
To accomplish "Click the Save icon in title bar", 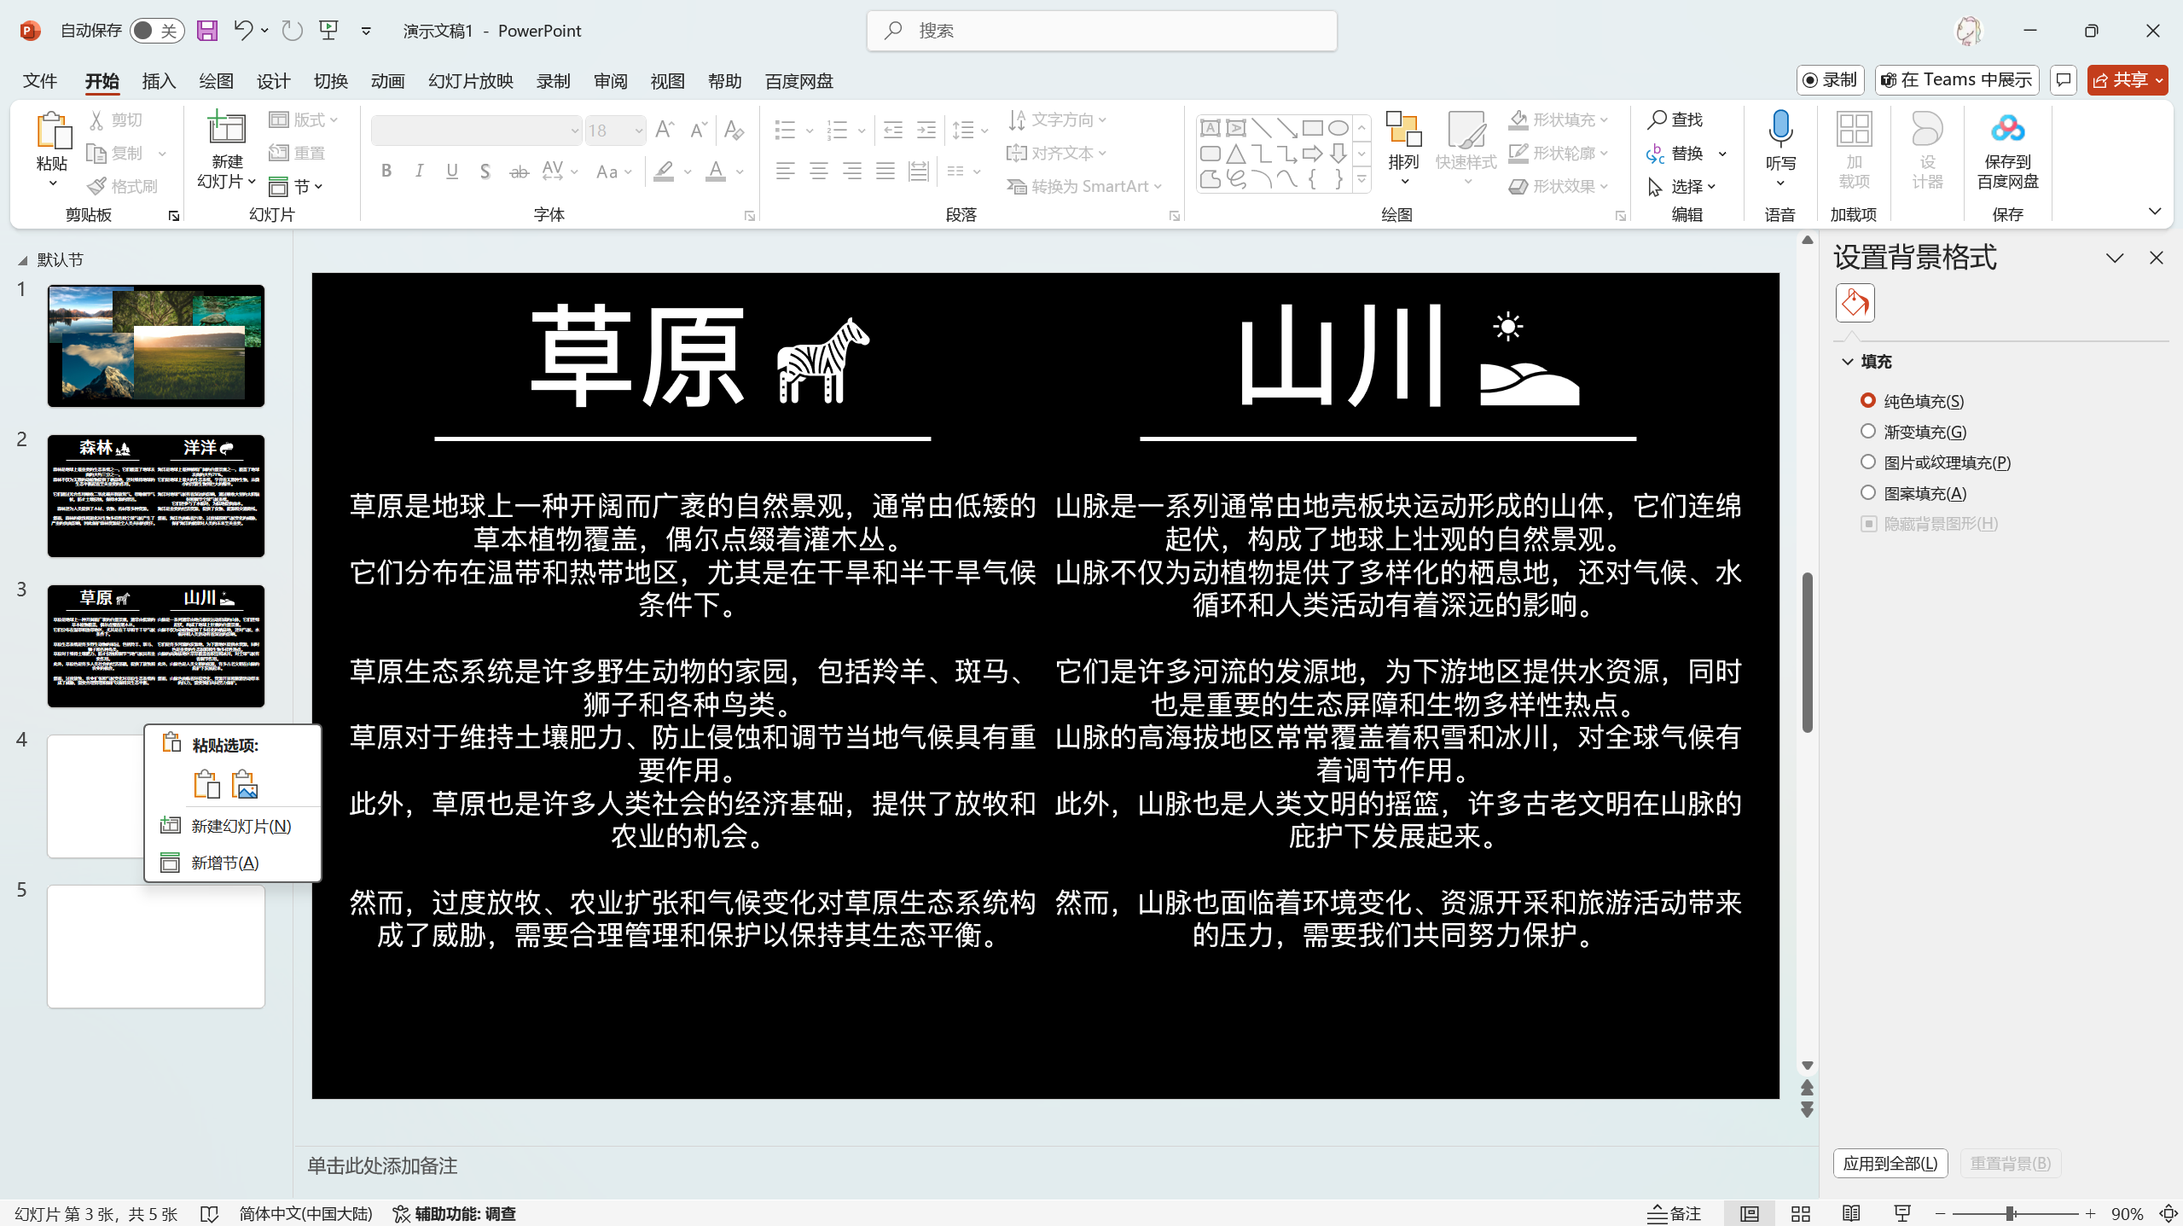I will [x=207, y=31].
